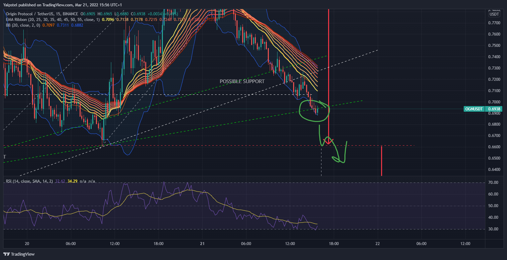Click the POSSIBLE SUPPORT text annotation

pos(242,81)
